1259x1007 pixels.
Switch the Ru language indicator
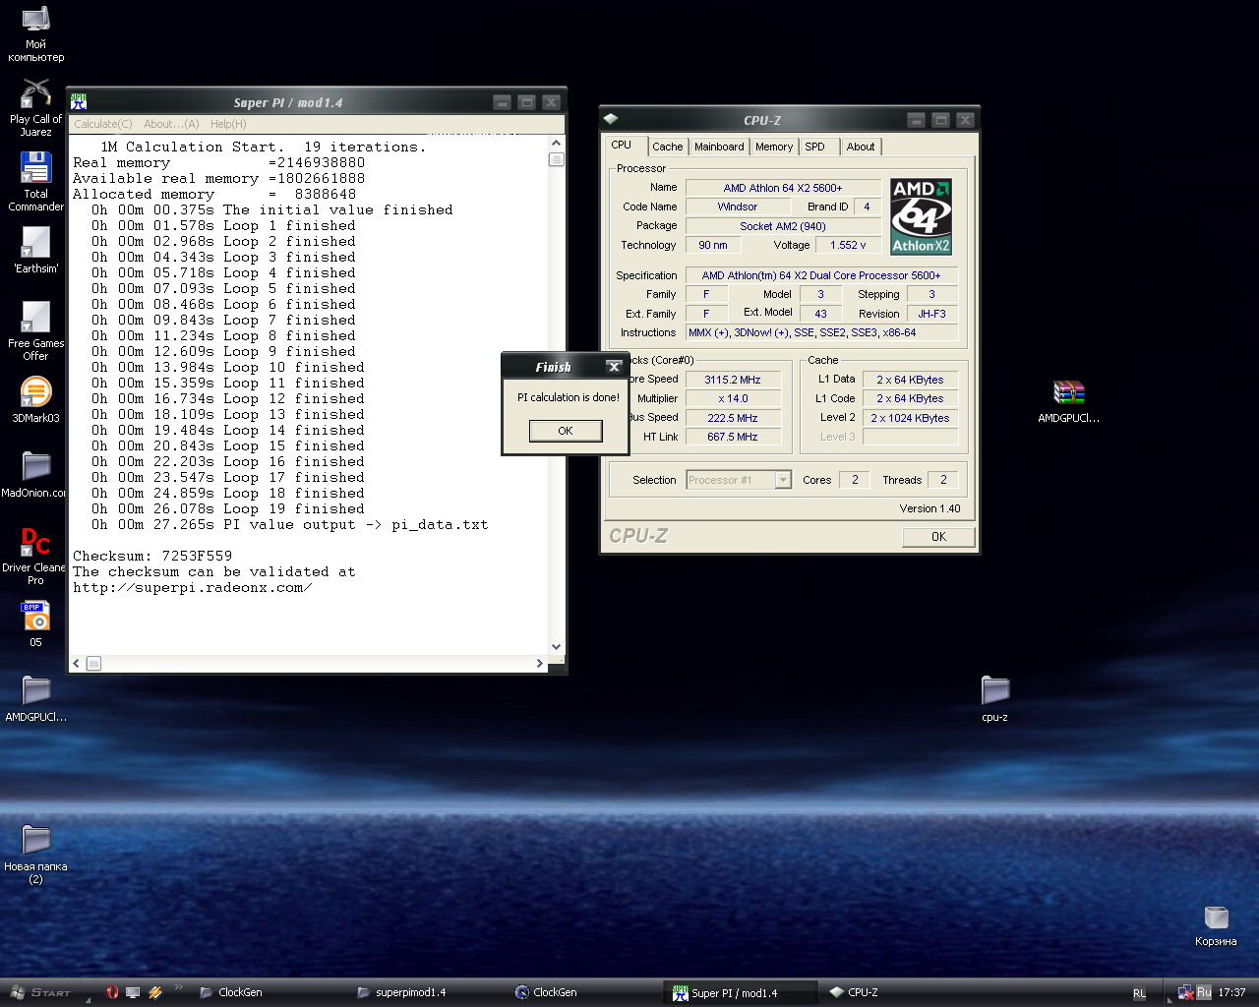[1204, 992]
